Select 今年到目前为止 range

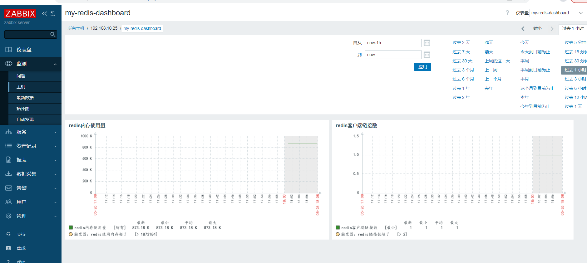tap(535, 106)
